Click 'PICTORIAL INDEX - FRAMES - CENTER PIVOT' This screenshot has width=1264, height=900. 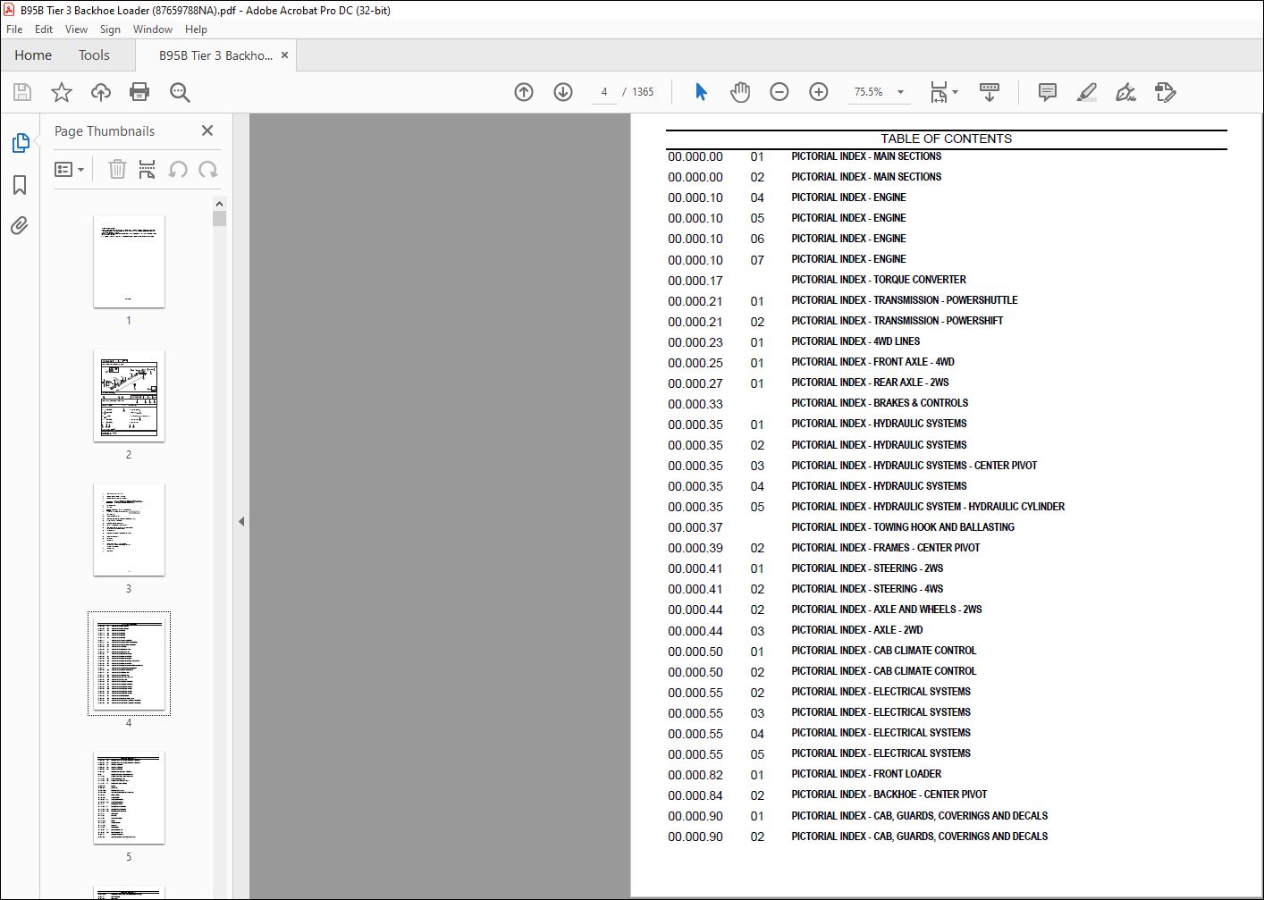[x=886, y=548]
